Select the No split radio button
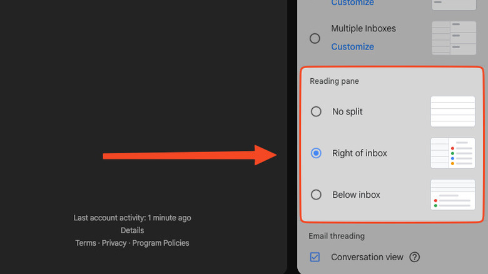Screen dimensions: 488x274 tap(316, 112)
